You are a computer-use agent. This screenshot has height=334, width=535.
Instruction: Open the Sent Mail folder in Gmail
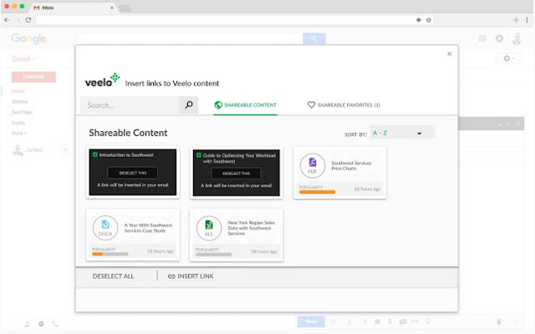click(x=22, y=112)
